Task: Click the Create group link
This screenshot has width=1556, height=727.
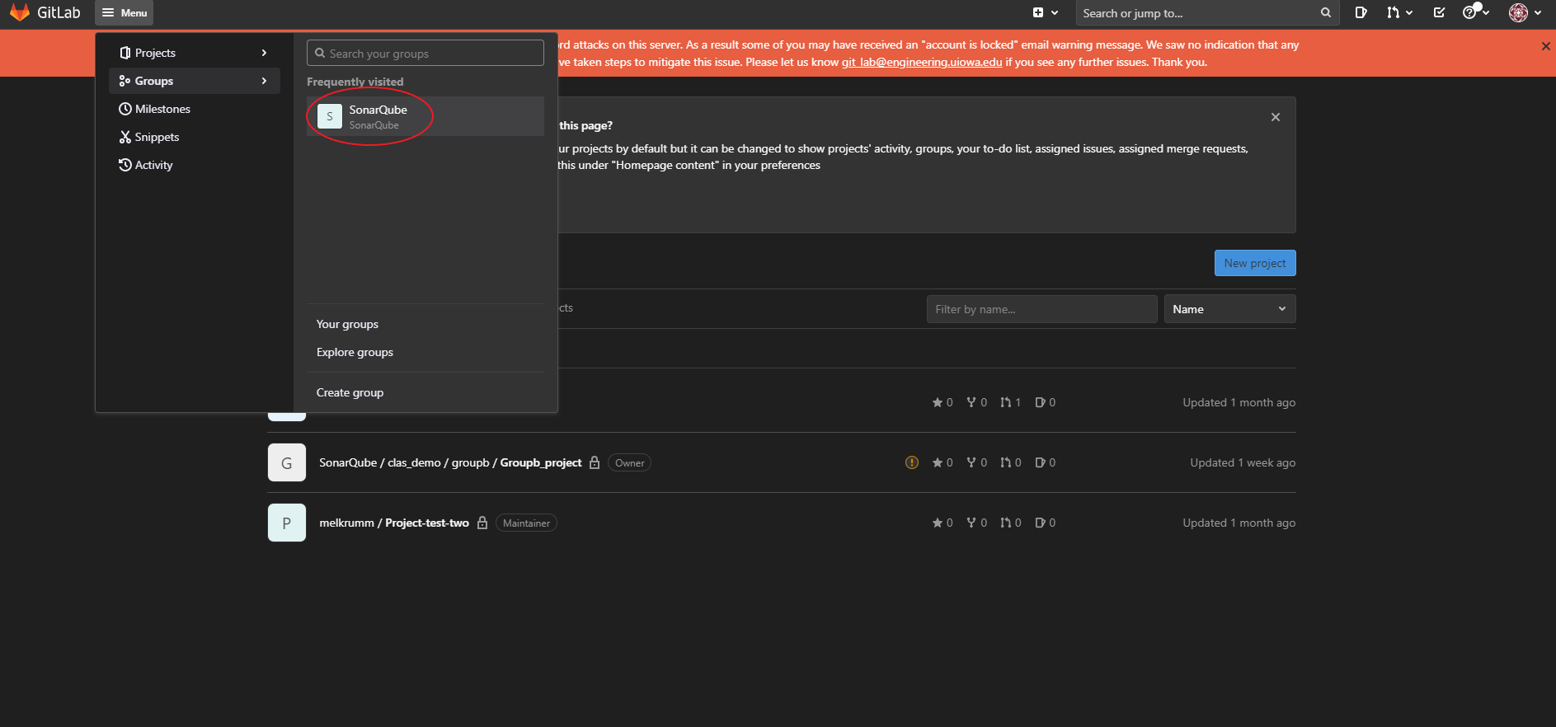Action: [350, 392]
